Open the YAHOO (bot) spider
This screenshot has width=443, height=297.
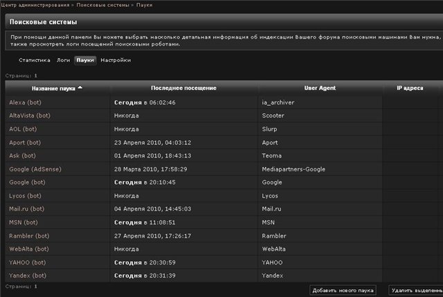click(28, 262)
